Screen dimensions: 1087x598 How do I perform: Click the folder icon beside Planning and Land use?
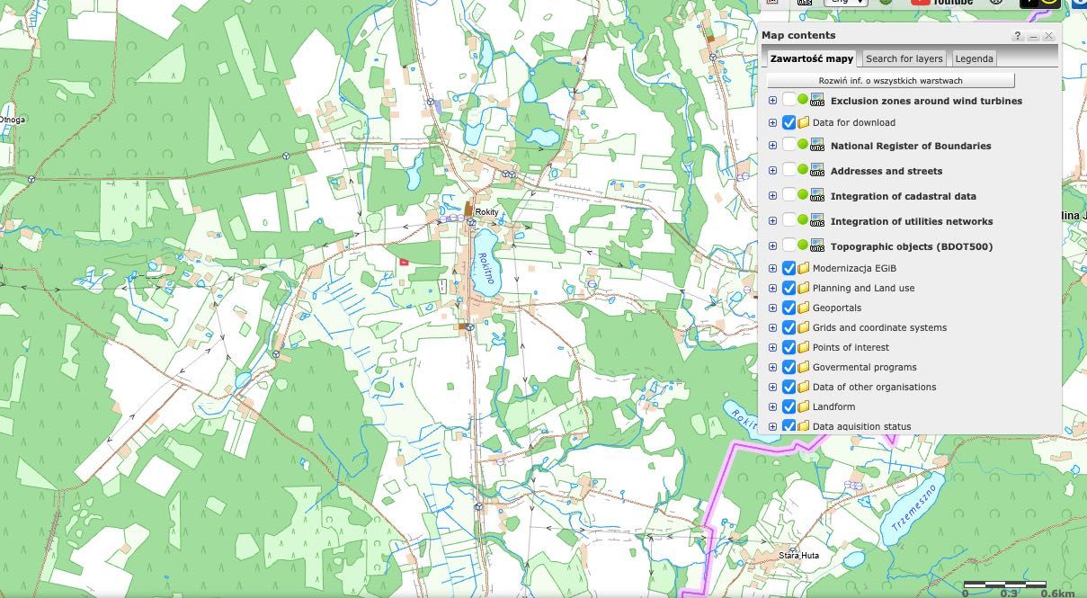[x=804, y=288]
